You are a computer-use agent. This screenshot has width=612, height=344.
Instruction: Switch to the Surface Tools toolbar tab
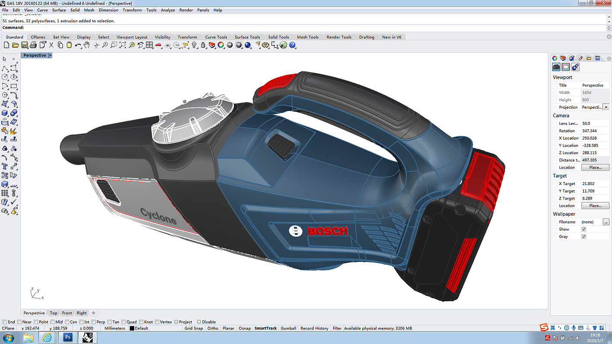coord(247,37)
